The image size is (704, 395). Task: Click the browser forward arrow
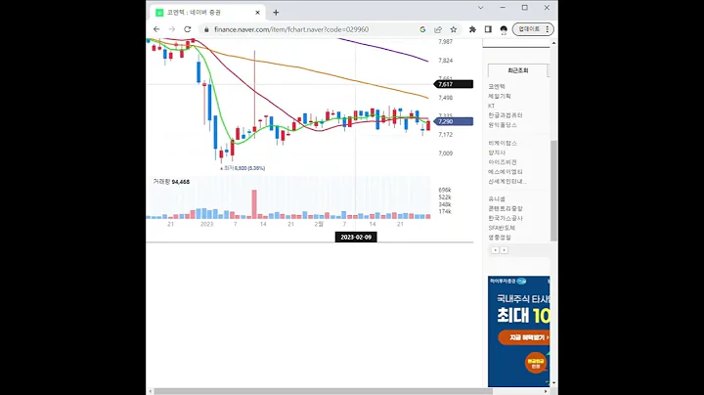pos(171,29)
